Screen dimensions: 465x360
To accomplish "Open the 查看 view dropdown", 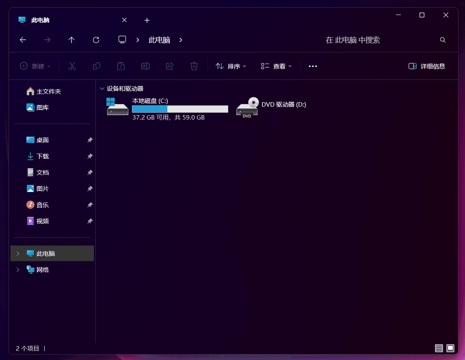I will (x=276, y=66).
